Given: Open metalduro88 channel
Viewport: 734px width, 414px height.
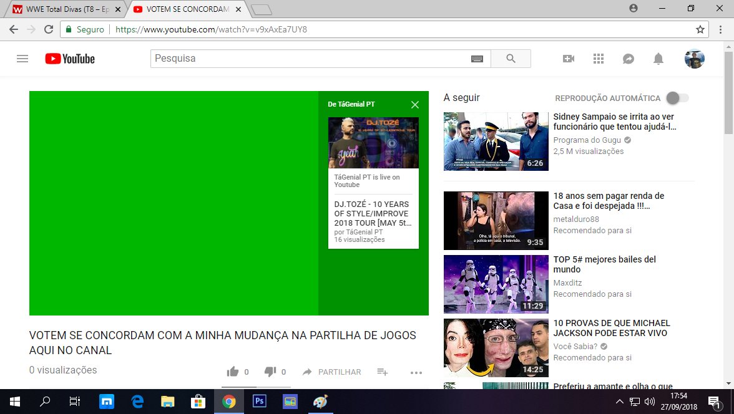Looking at the screenshot, I should tap(576, 219).
